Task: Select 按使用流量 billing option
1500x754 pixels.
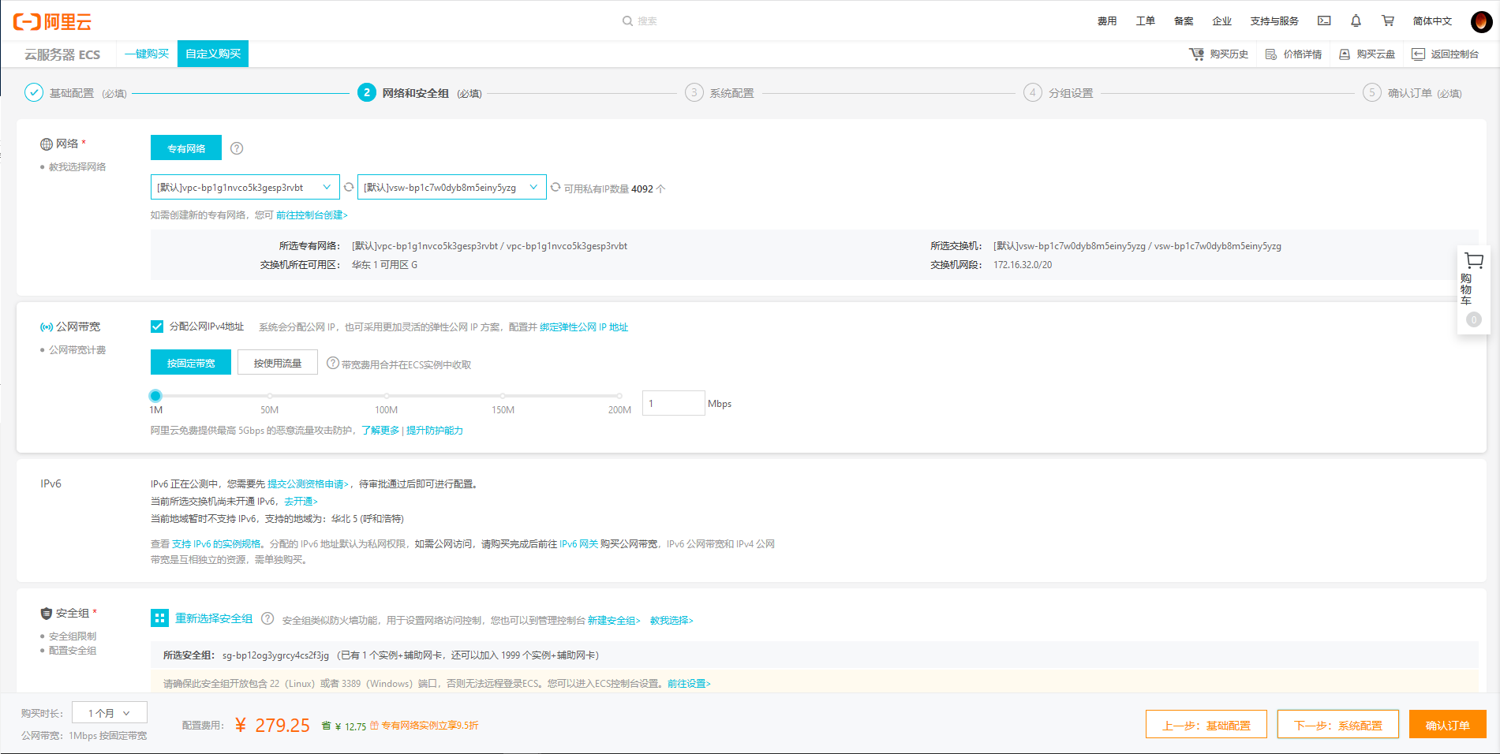Action: [278, 363]
